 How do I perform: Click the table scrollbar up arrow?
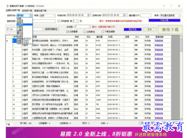(x=182, y=37)
